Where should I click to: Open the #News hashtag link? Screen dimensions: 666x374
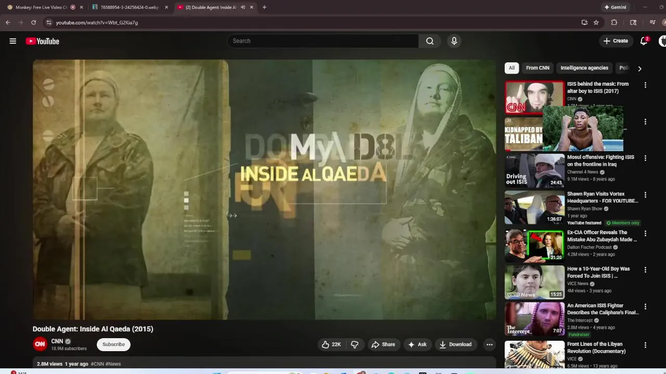pos(113,364)
